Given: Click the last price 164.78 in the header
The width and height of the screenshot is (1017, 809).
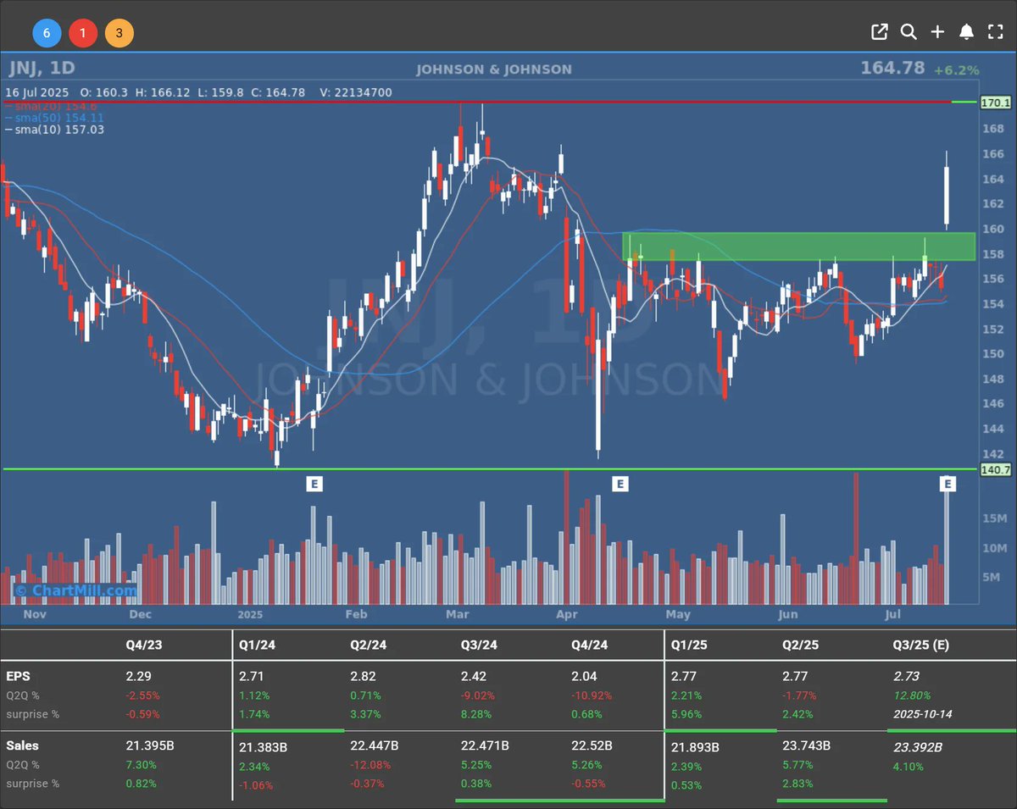Looking at the screenshot, I should [x=892, y=68].
